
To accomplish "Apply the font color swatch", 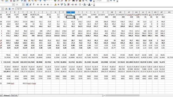I will point(89,5).
